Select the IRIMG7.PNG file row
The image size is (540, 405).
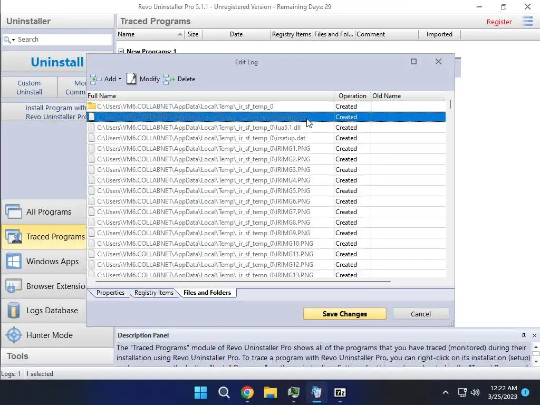click(x=266, y=212)
